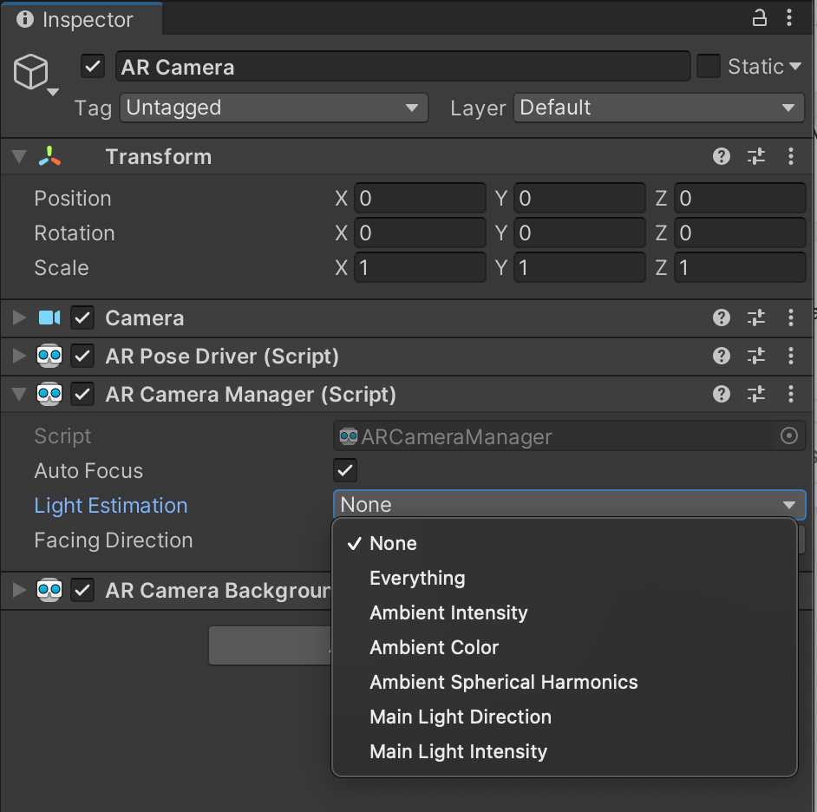817x812 pixels.
Task: Click AR Camera Manager help icon
Action: click(721, 394)
